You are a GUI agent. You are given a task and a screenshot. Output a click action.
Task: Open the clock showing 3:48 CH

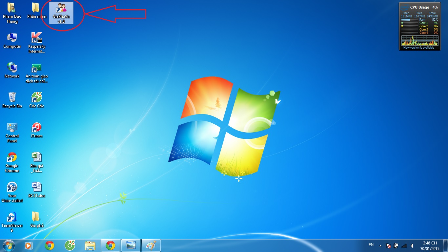tap(430, 245)
